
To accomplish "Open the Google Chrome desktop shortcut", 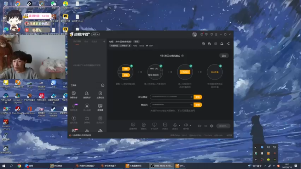I will pos(18,5).
